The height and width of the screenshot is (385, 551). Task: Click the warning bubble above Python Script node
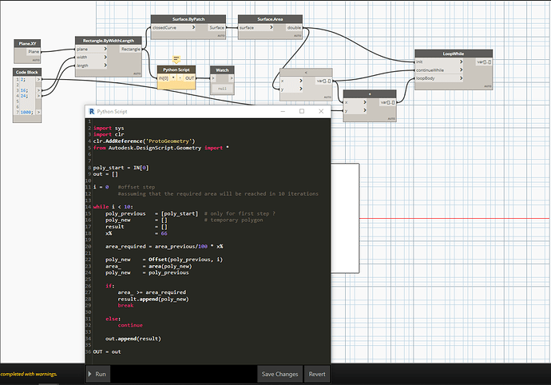pyautogui.click(x=176, y=58)
